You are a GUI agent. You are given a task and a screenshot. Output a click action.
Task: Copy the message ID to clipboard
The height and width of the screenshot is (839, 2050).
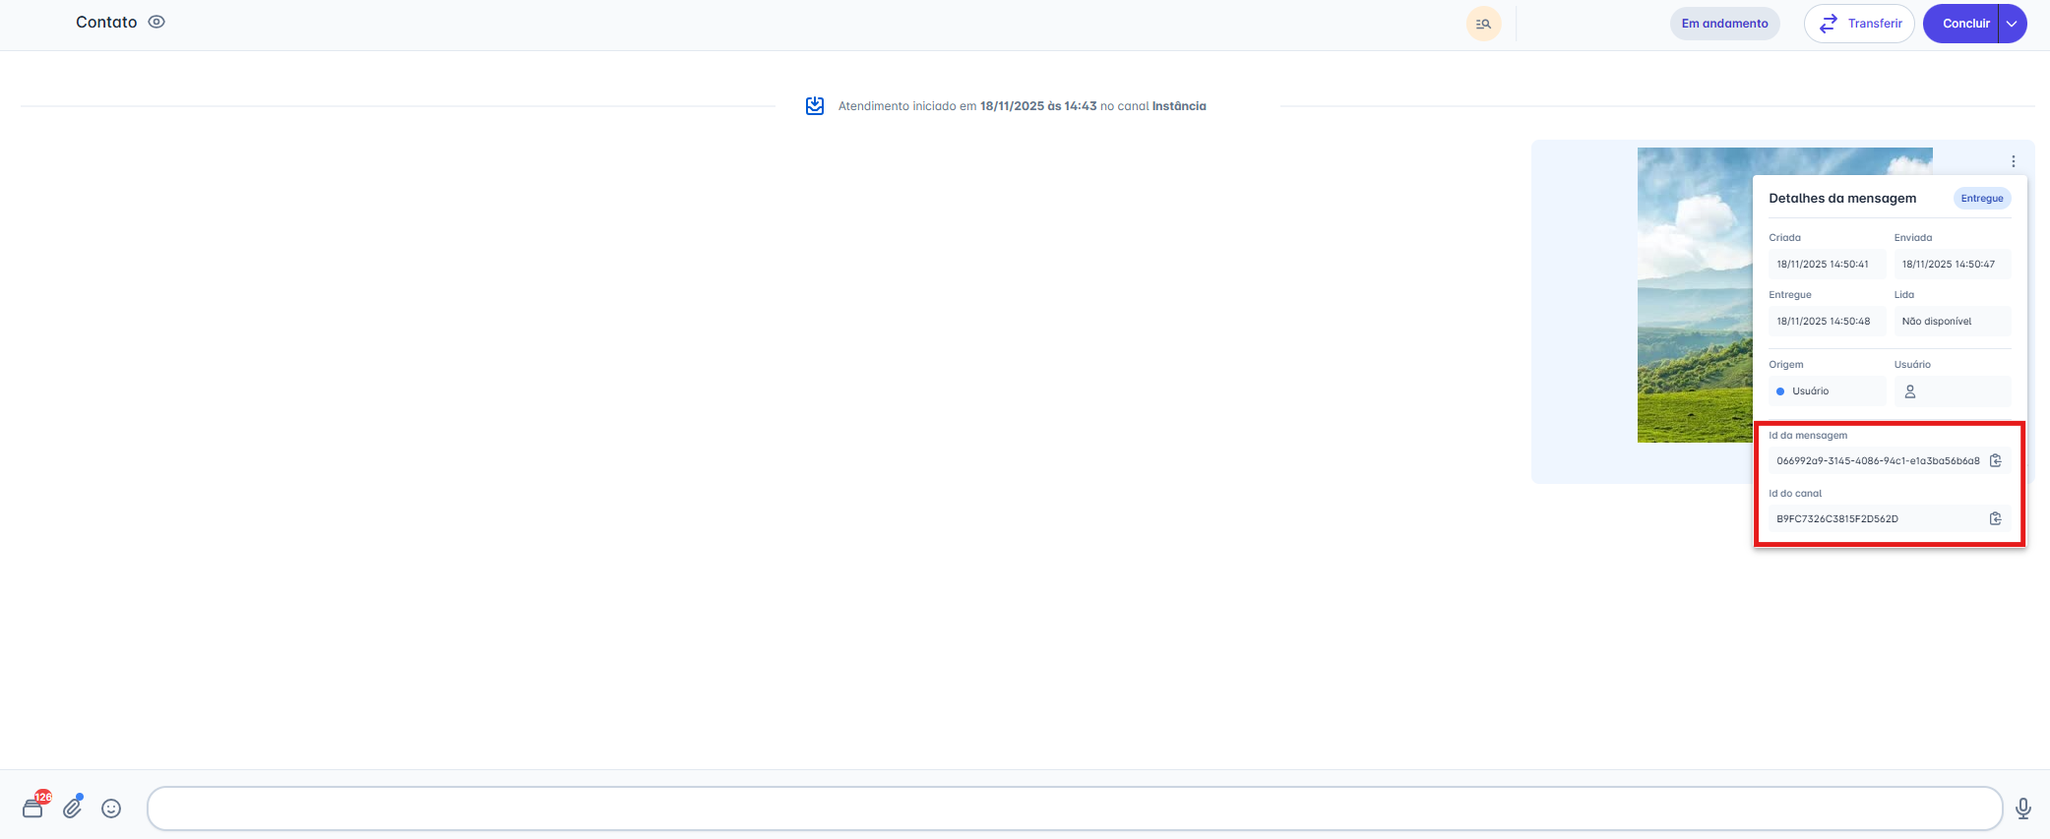click(1995, 460)
